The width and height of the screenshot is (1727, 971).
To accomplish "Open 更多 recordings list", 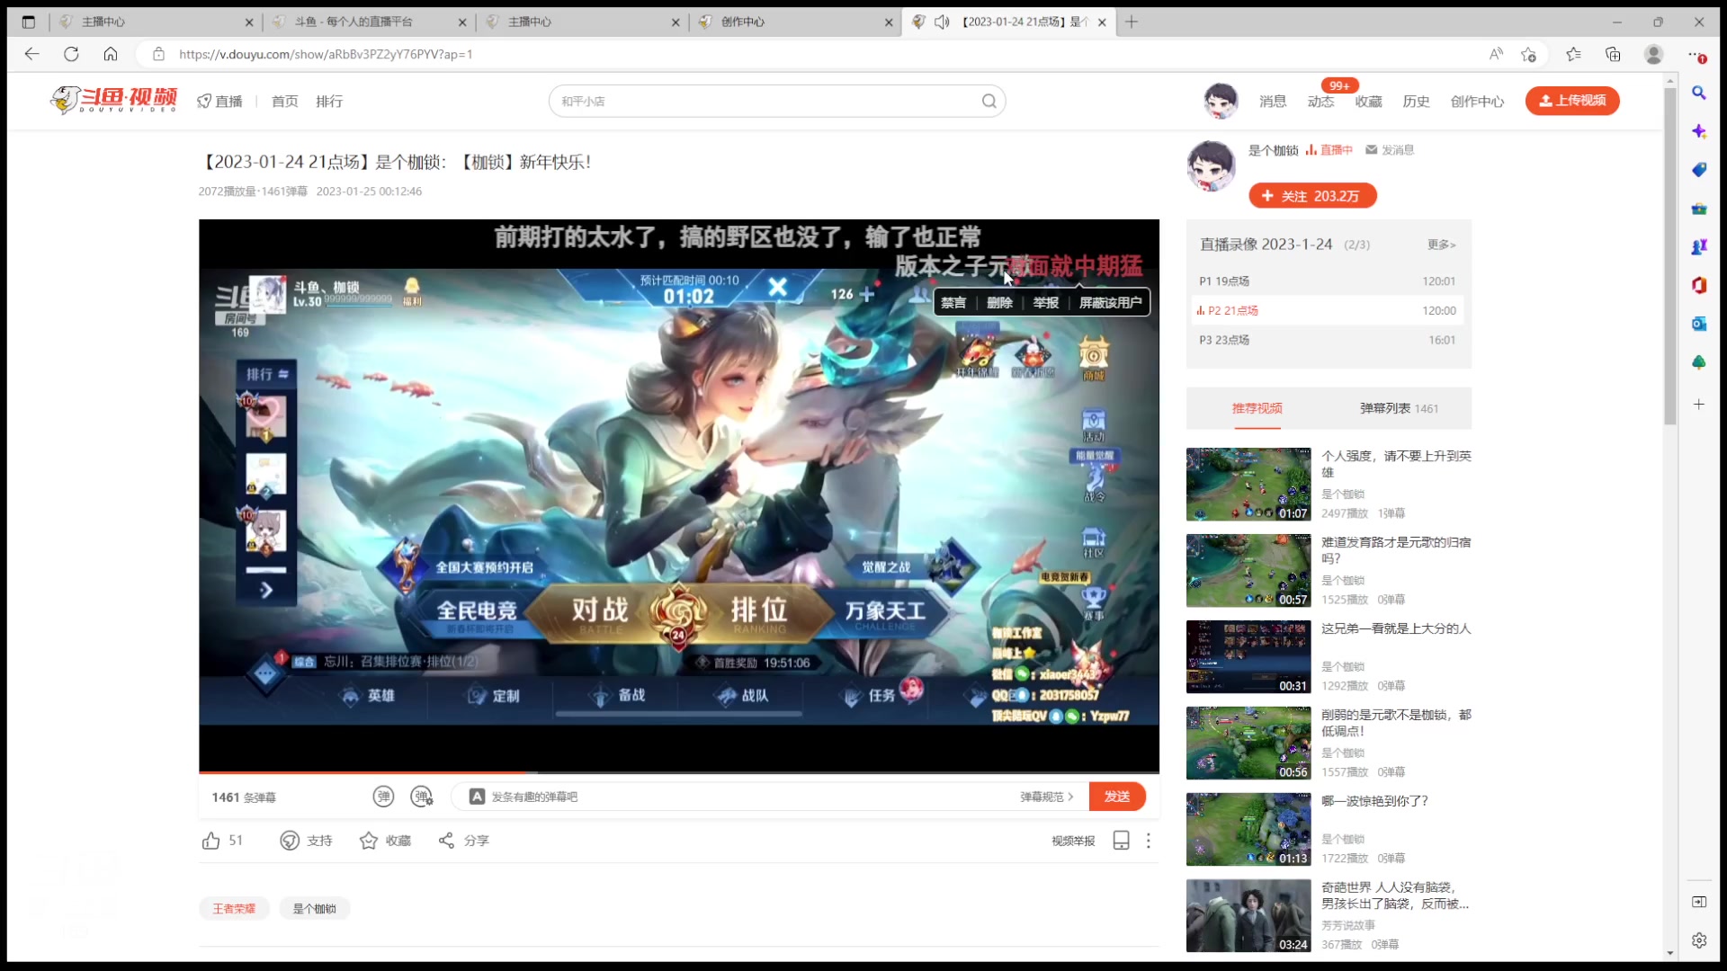I will 1441,244.
